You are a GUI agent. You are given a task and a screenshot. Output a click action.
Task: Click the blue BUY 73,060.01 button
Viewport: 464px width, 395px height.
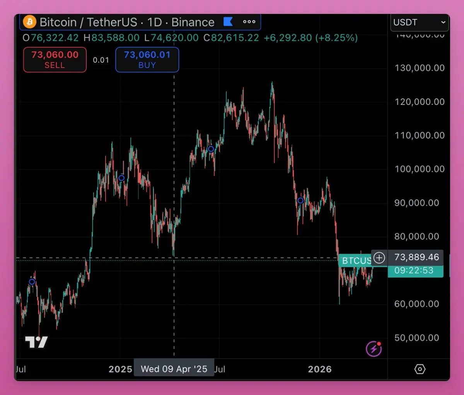coord(147,60)
